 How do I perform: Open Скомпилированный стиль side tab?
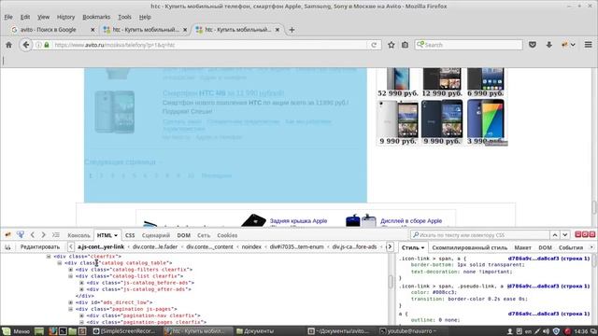click(469, 247)
